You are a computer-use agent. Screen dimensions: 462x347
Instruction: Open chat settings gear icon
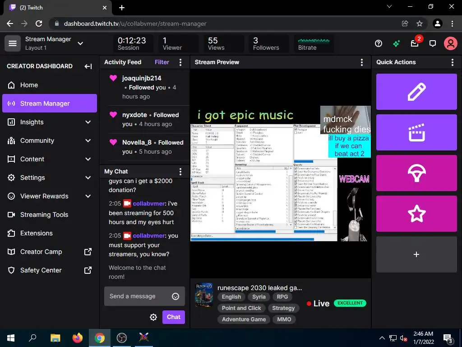pyautogui.click(x=153, y=317)
